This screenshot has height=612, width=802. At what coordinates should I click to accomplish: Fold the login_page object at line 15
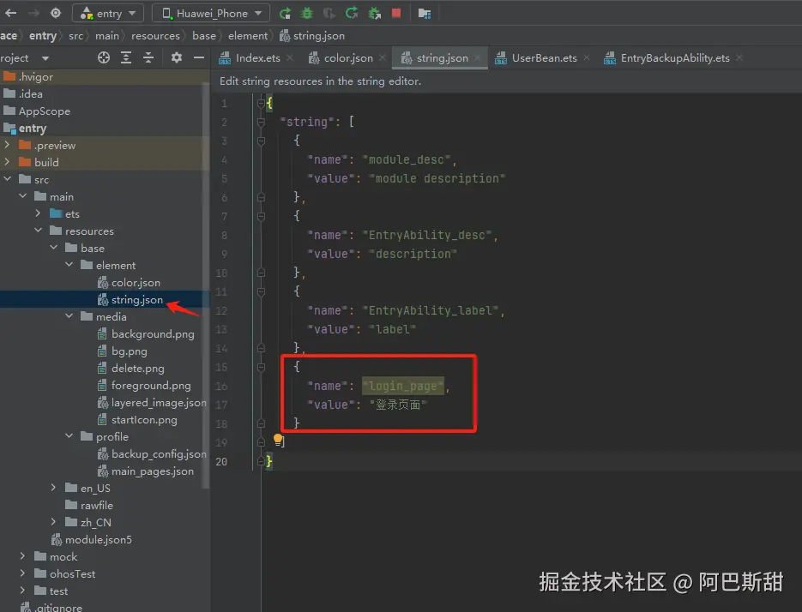pos(261,367)
